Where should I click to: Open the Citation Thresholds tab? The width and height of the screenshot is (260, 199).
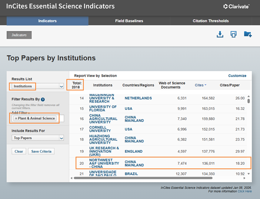211,21
